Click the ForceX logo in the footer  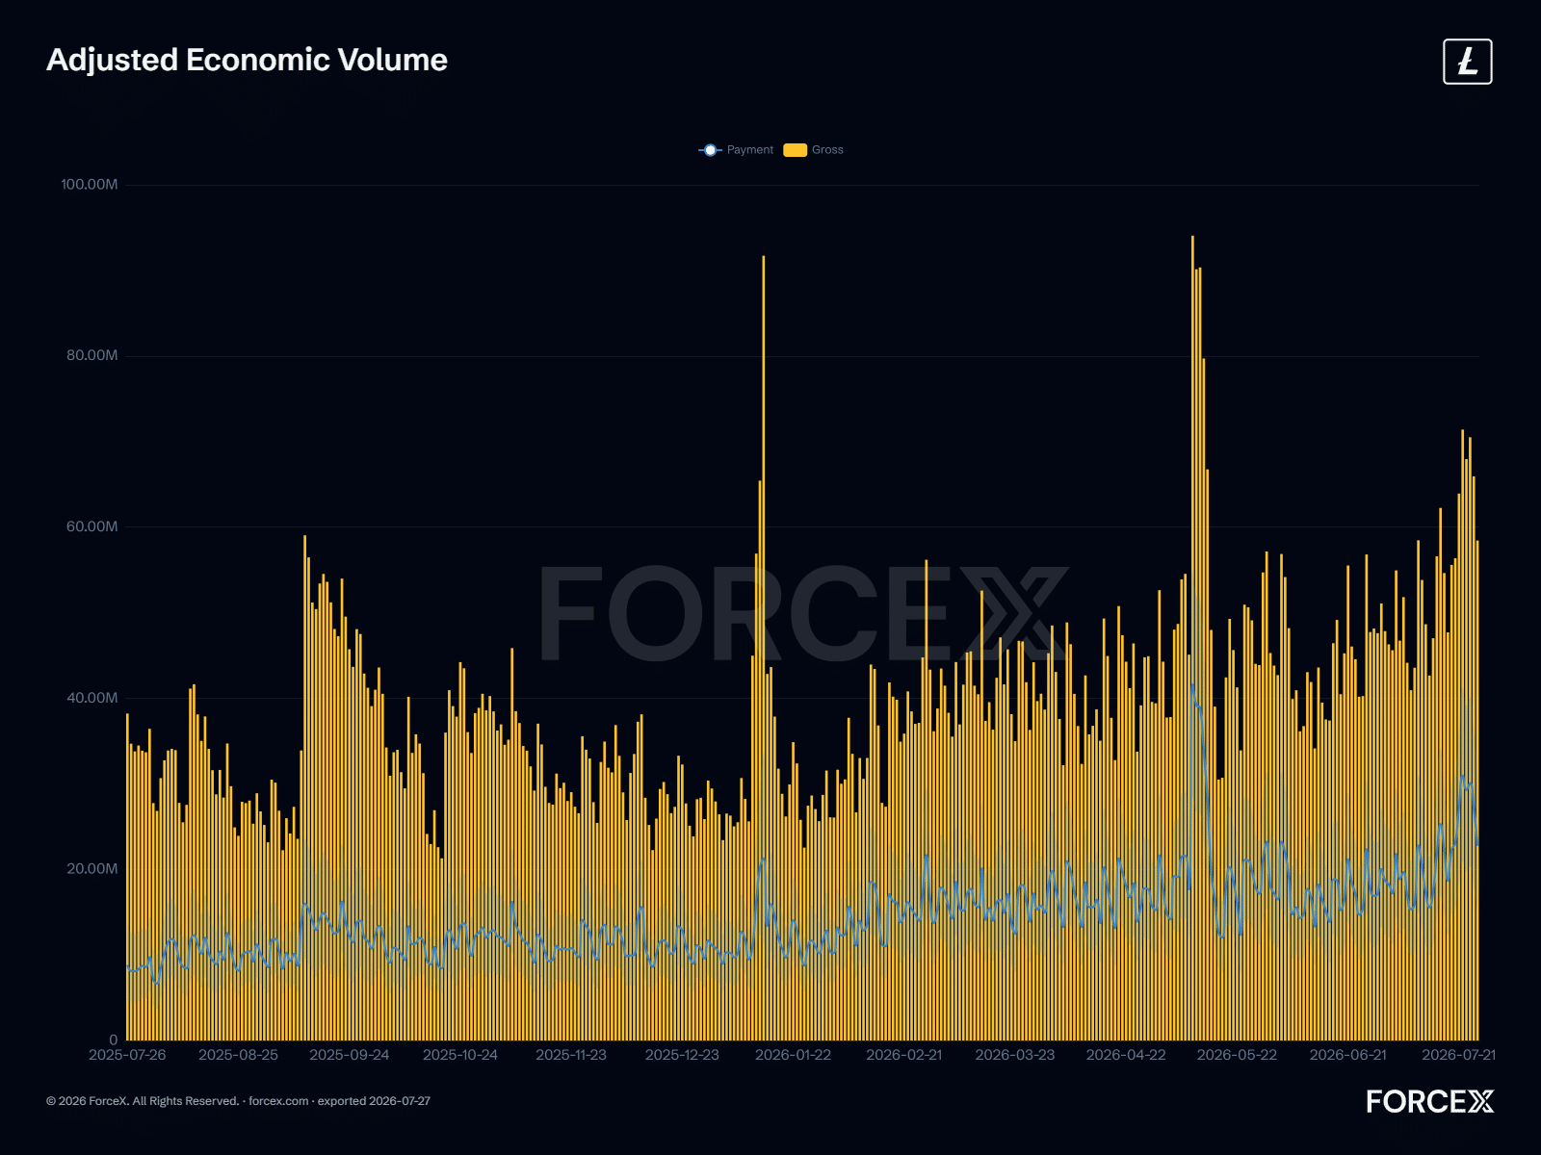click(1429, 1102)
